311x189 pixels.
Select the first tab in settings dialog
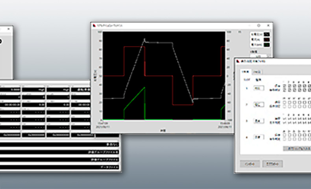coord(246,72)
